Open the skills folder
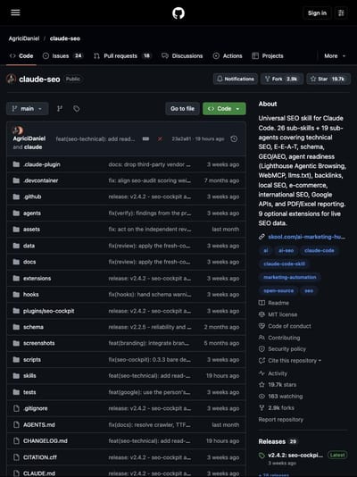 [29, 376]
